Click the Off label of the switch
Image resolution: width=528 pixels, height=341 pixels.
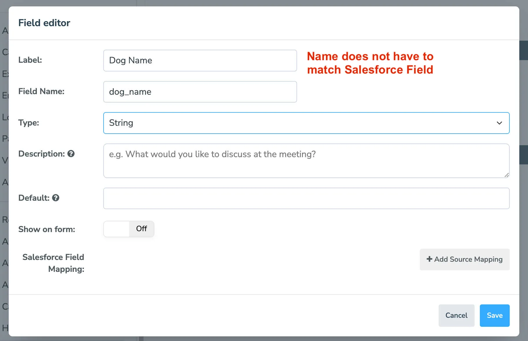coord(141,229)
